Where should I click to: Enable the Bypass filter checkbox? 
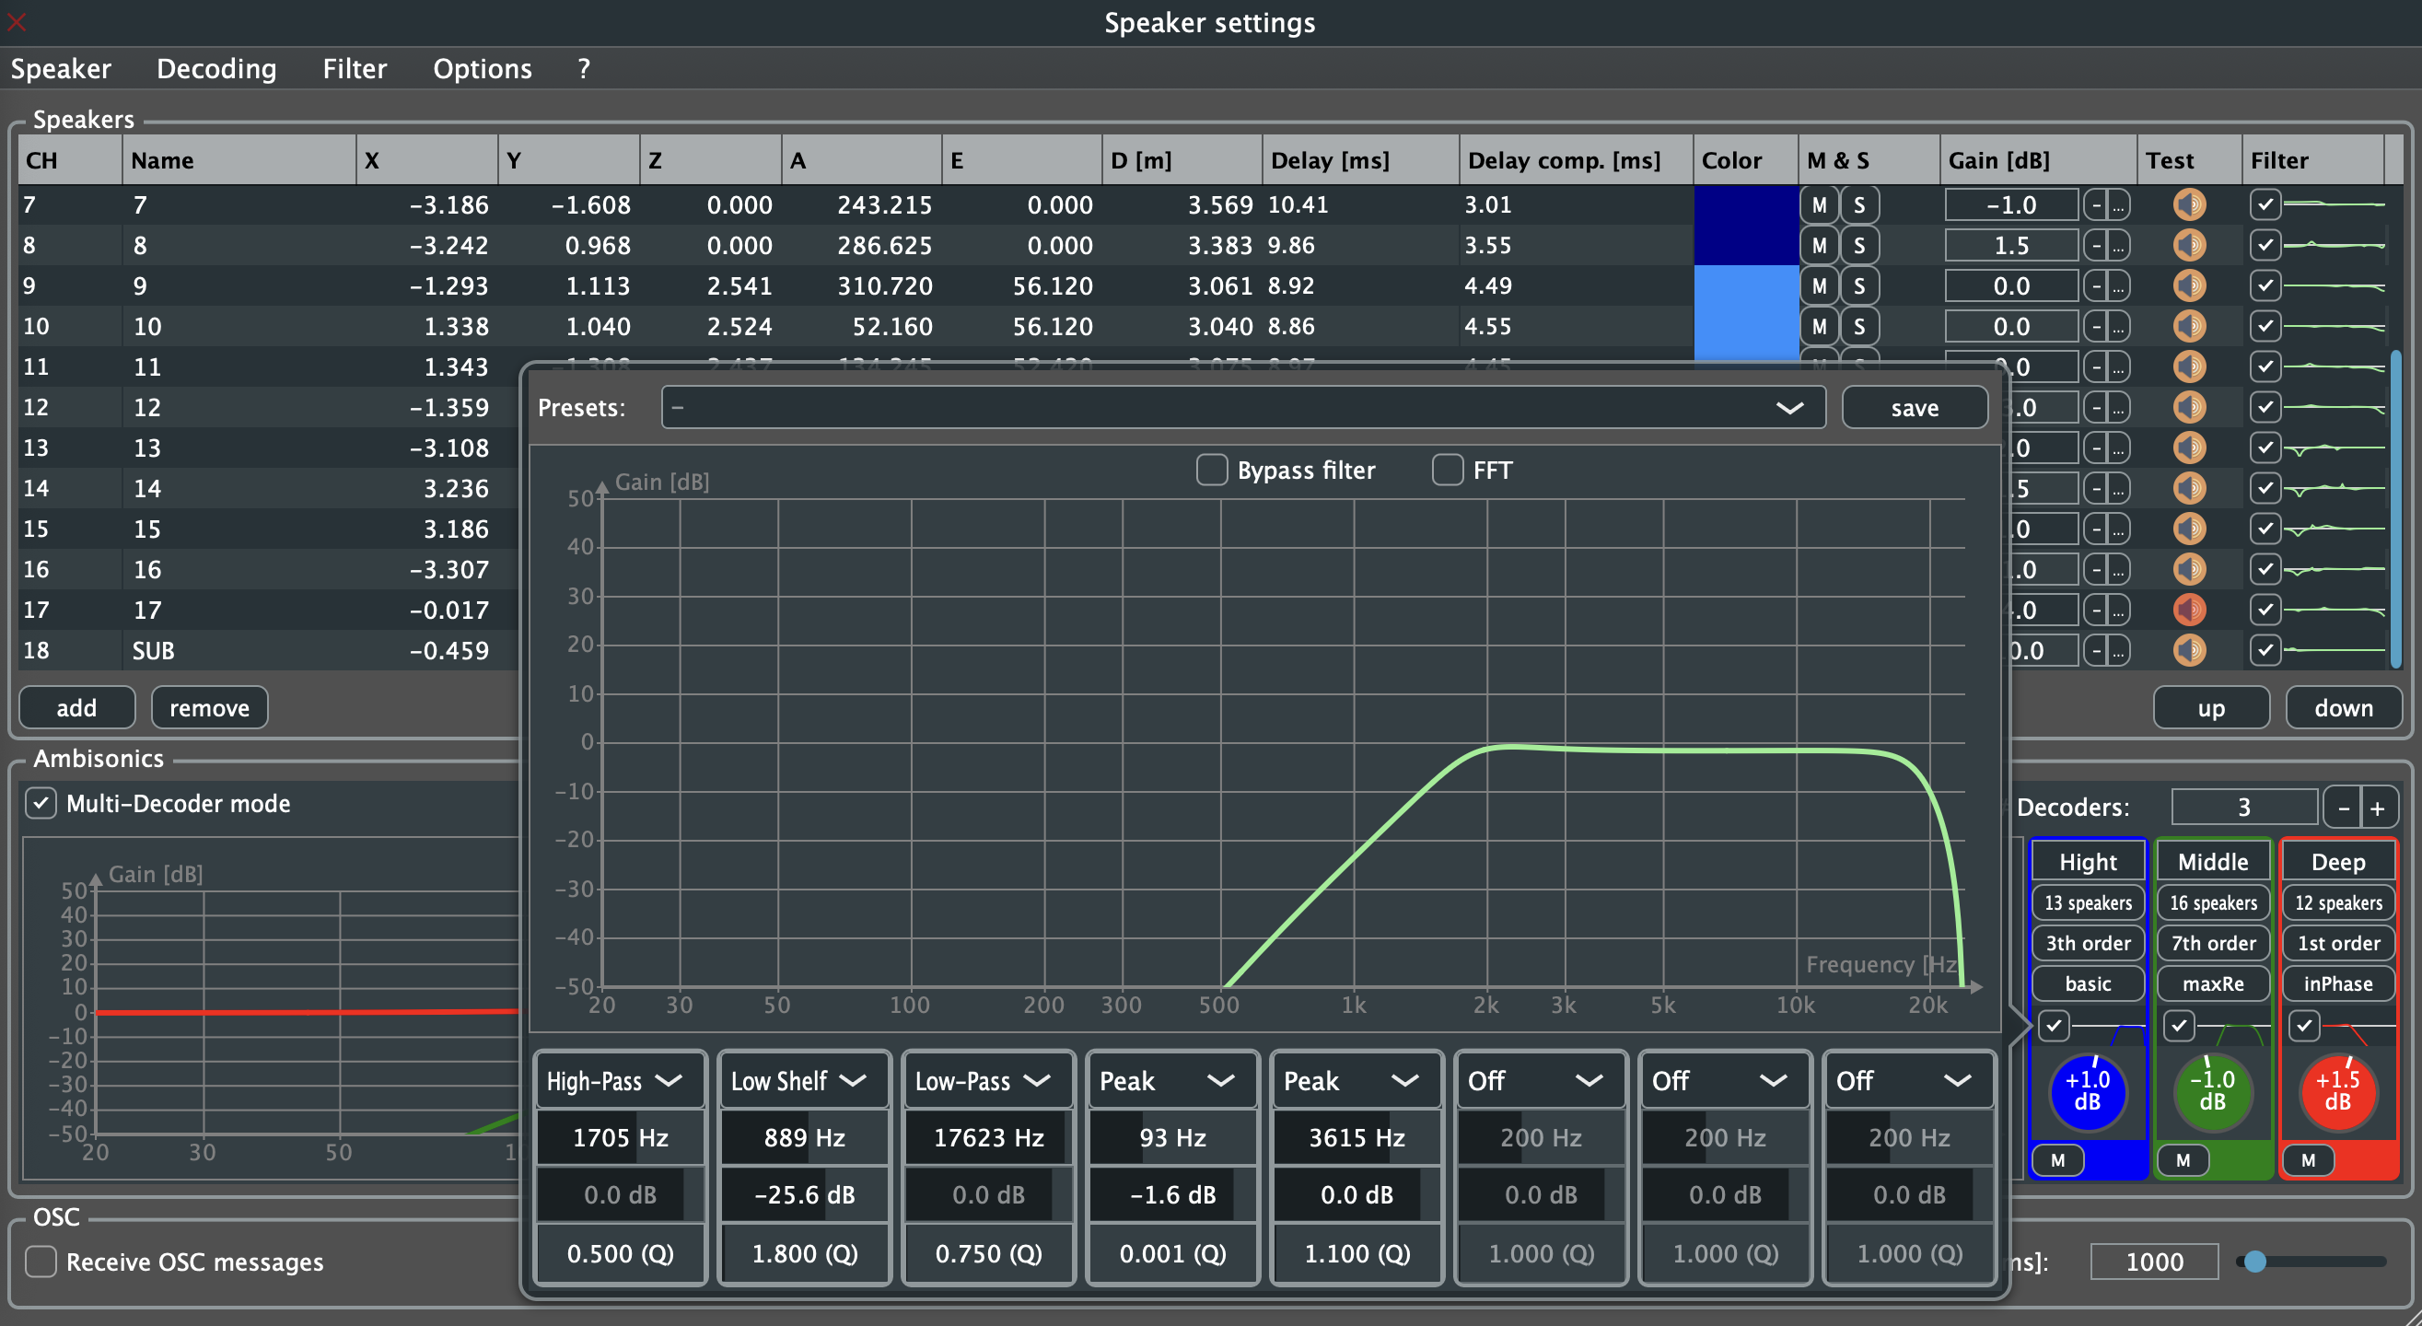1211,470
